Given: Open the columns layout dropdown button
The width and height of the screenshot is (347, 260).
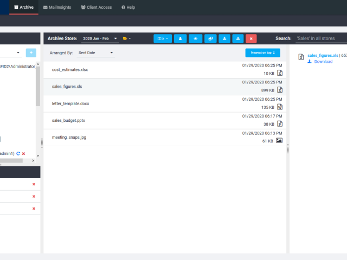Looking at the screenshot, I should [x=163, y=38].
